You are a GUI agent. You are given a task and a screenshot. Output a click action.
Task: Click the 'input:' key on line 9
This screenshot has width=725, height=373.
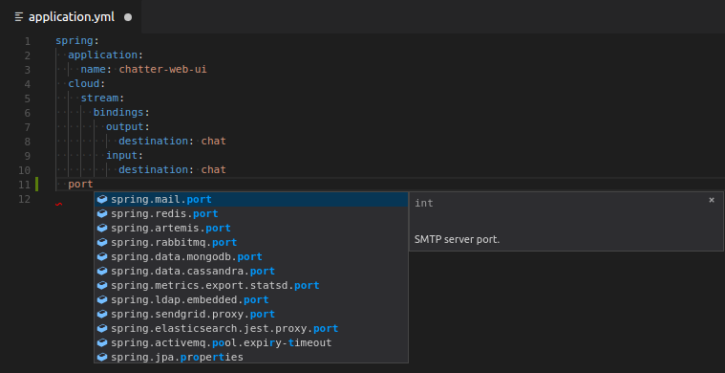(125, 156)
